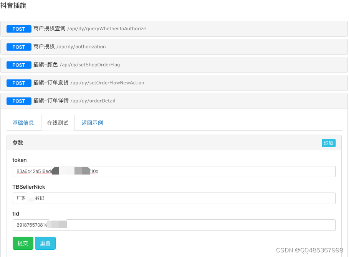The width and height of the screenshot is (349, 257).
Task: Expand the 商户授权 authorization API row
Action: tap(174, 47)
